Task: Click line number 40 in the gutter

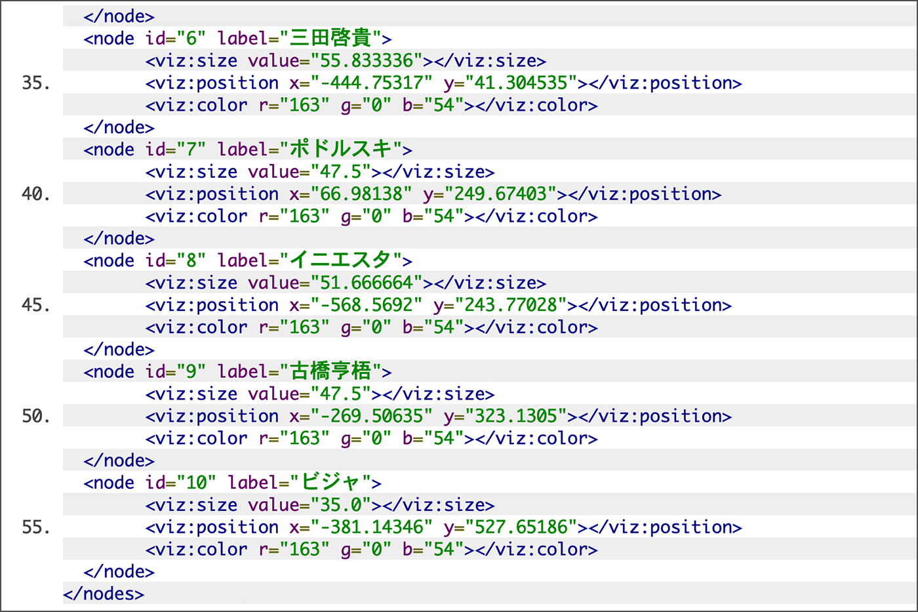Action: 36,194
